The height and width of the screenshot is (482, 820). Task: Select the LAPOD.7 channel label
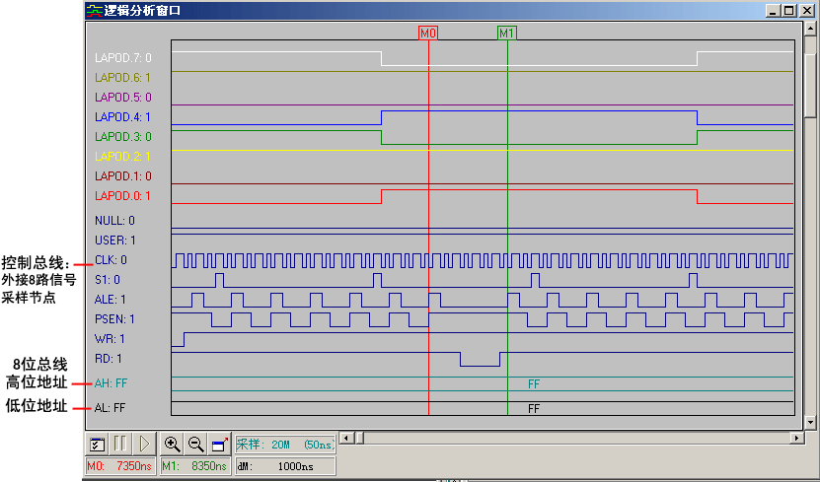tap(123, 57)
